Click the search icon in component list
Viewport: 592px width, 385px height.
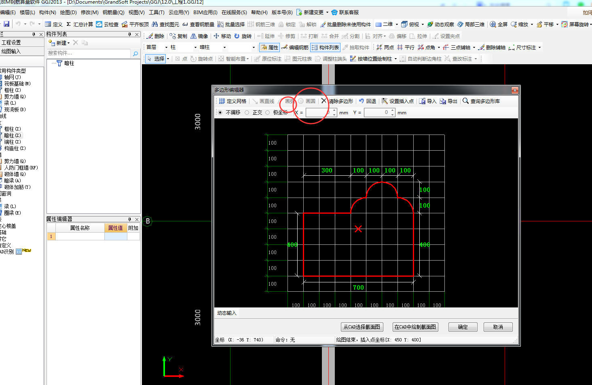tap(135, 53)
